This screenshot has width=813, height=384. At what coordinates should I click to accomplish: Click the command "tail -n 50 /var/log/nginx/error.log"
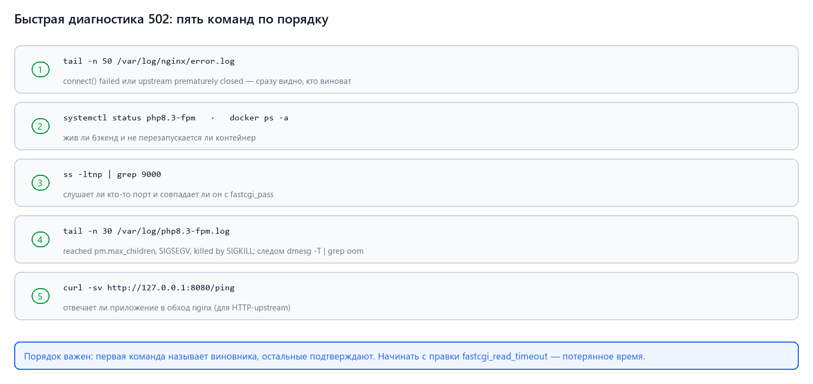149,61
